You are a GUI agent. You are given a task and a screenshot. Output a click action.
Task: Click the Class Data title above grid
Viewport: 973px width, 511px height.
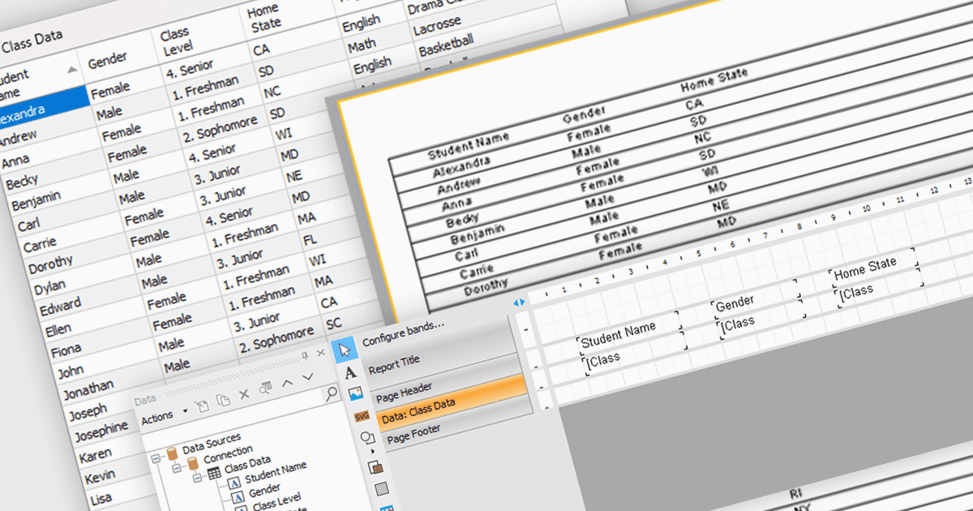click(32, 41)
